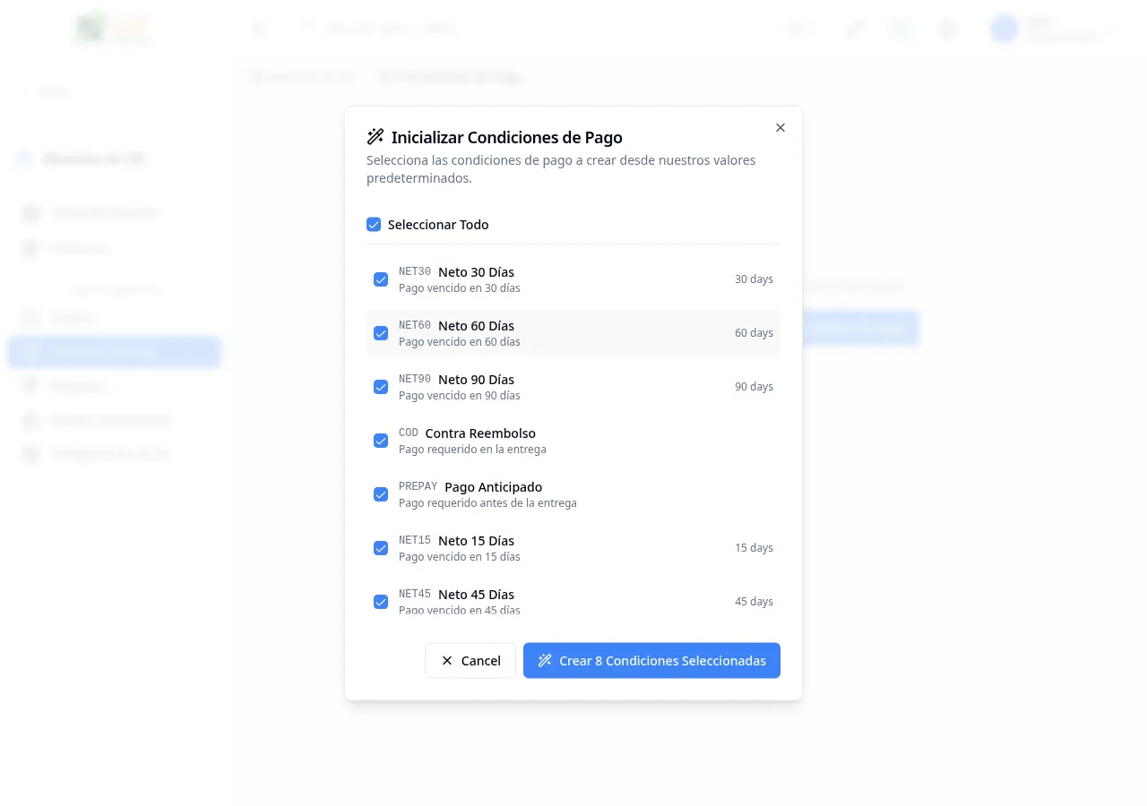
Task: Click the '90 days' value
Action: click(754, 387)
